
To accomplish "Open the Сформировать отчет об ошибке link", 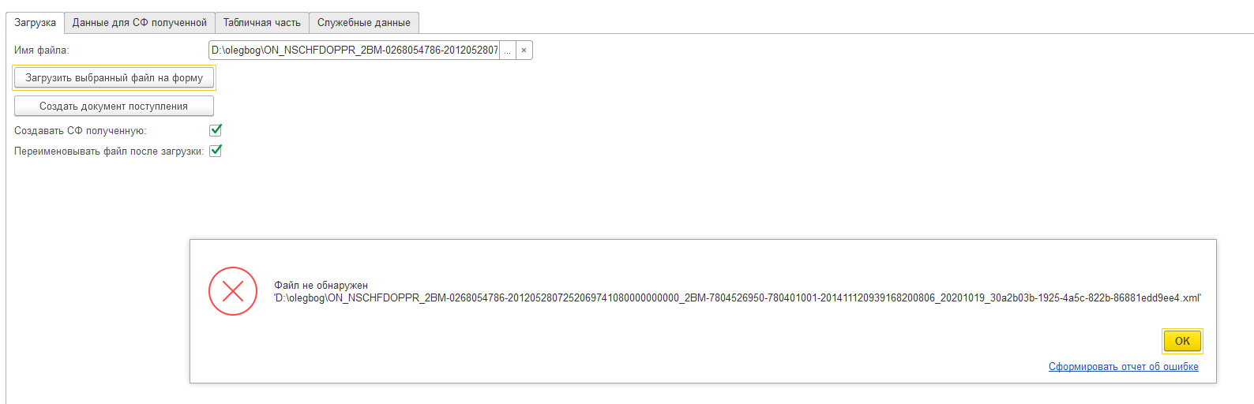I will (1124, 367).
